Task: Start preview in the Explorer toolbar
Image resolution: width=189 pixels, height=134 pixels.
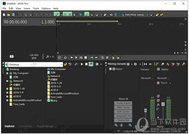Action: (x=82, y=64)
